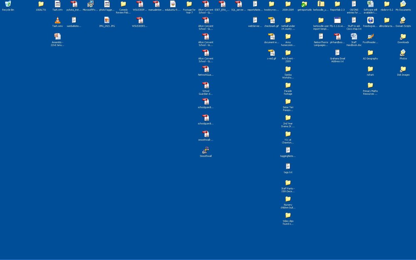
Task: Open the Reportlab 2.3 folder
Action: click(337, 4)
